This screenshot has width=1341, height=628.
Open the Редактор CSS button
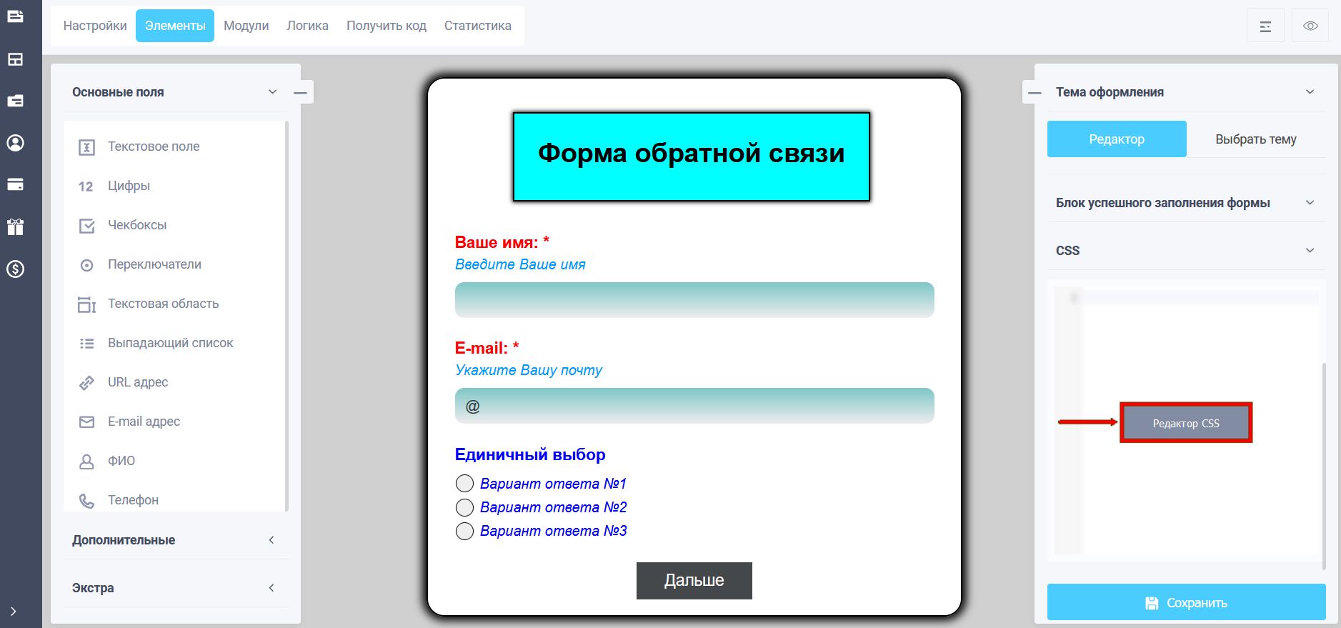pos(1186,423)
